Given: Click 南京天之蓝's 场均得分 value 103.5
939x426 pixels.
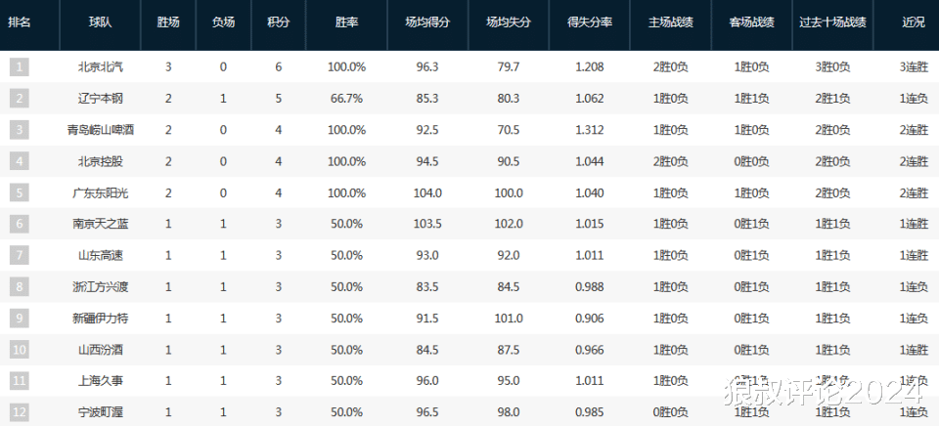Looking at the screenshot, I should pyautogui.click(x=427, y=225).
